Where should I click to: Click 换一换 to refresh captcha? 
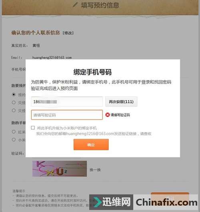coord(95,170)
